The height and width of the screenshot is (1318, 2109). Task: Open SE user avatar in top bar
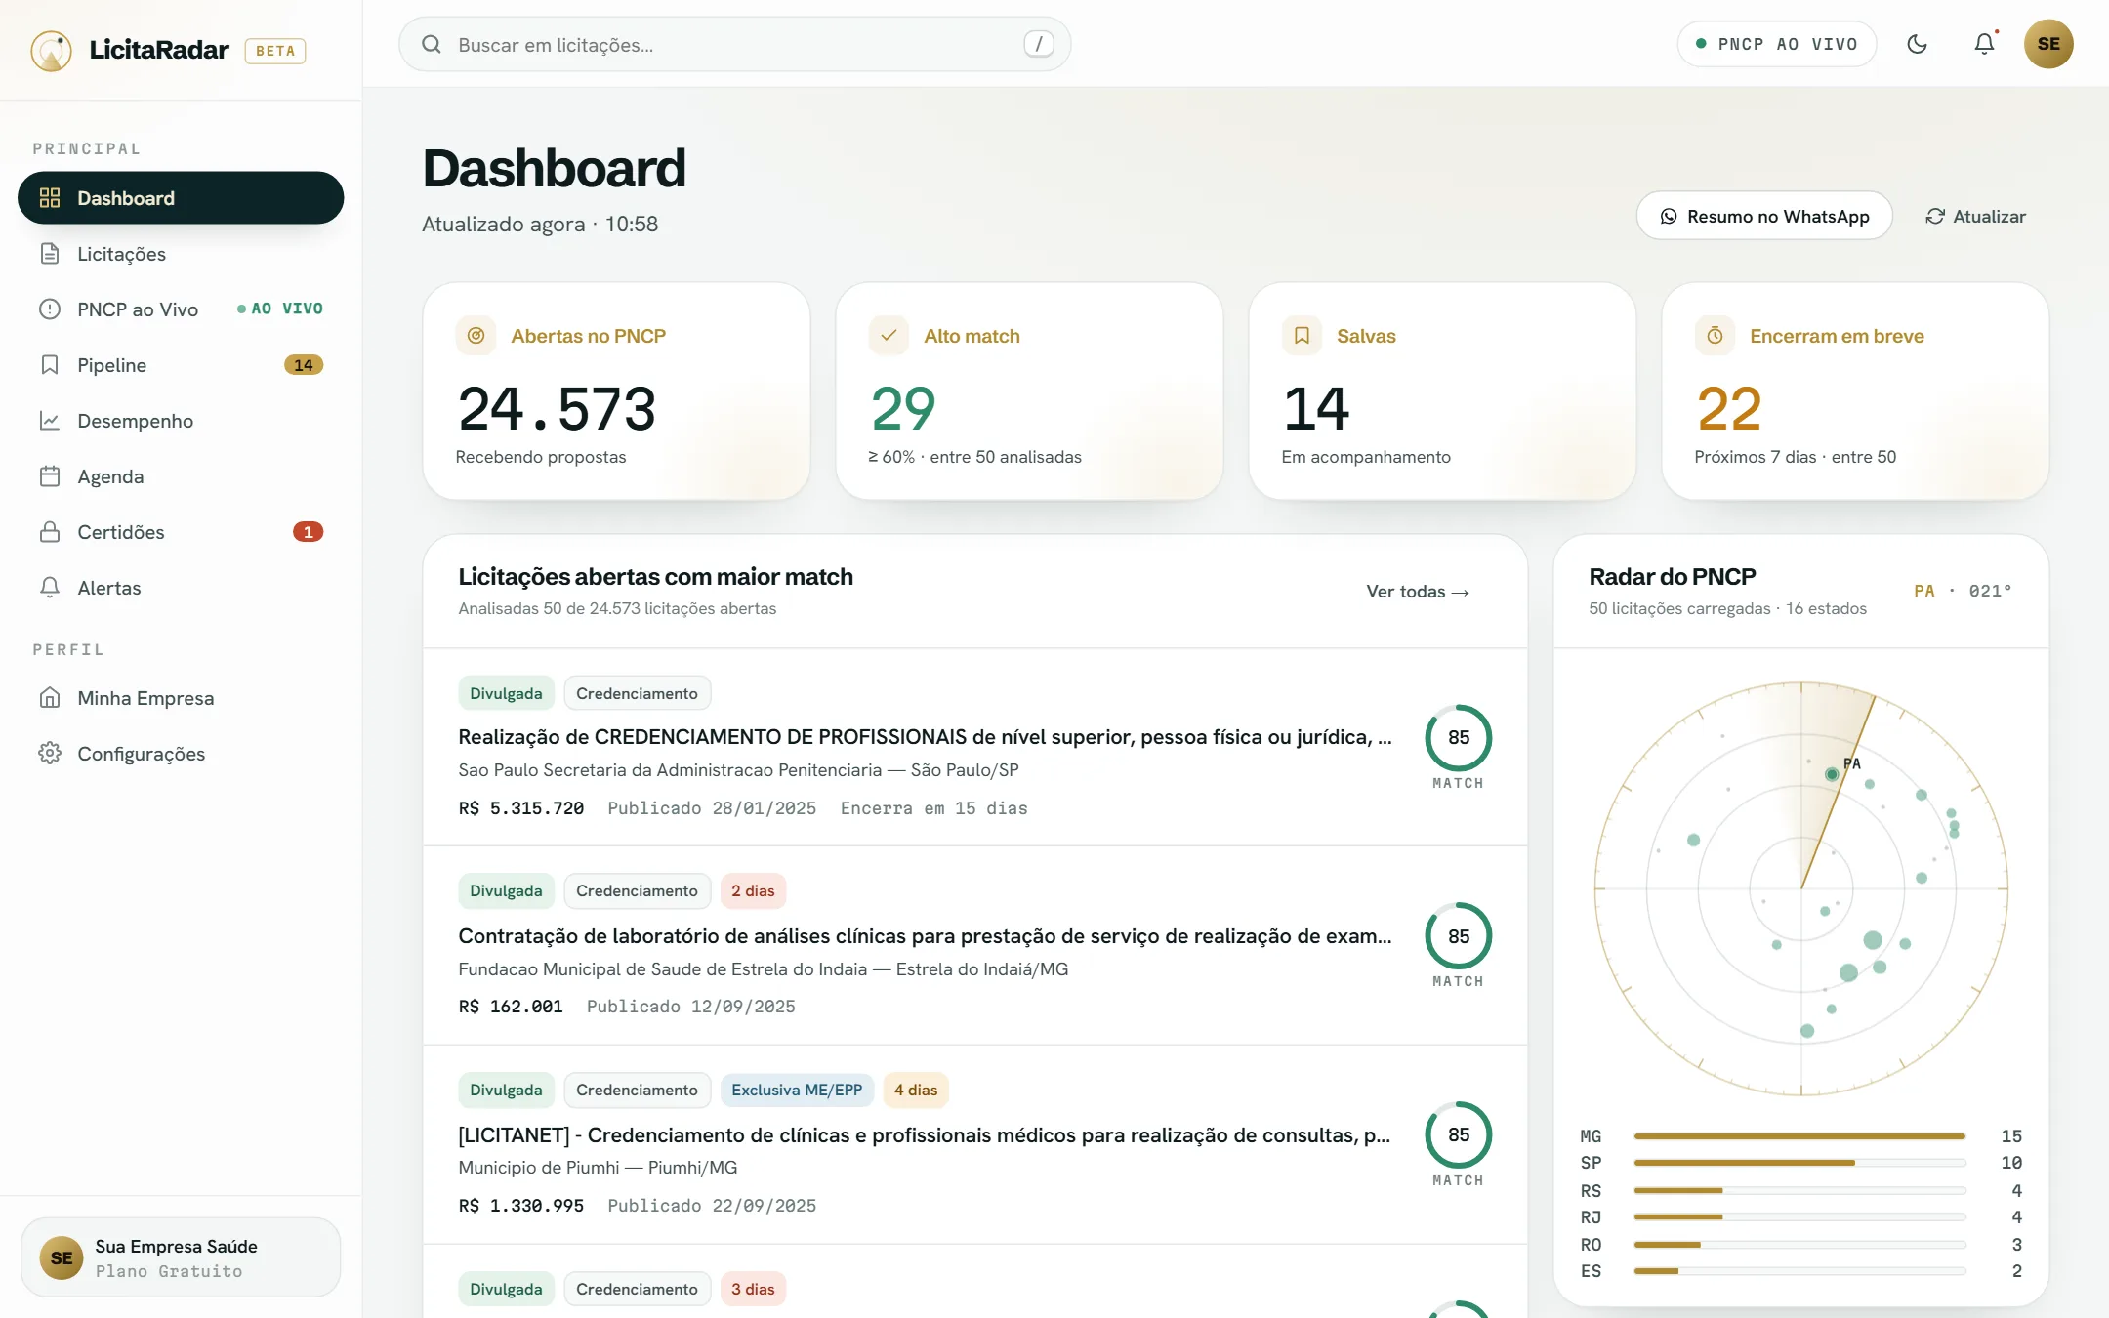[x=2048, y=44]
